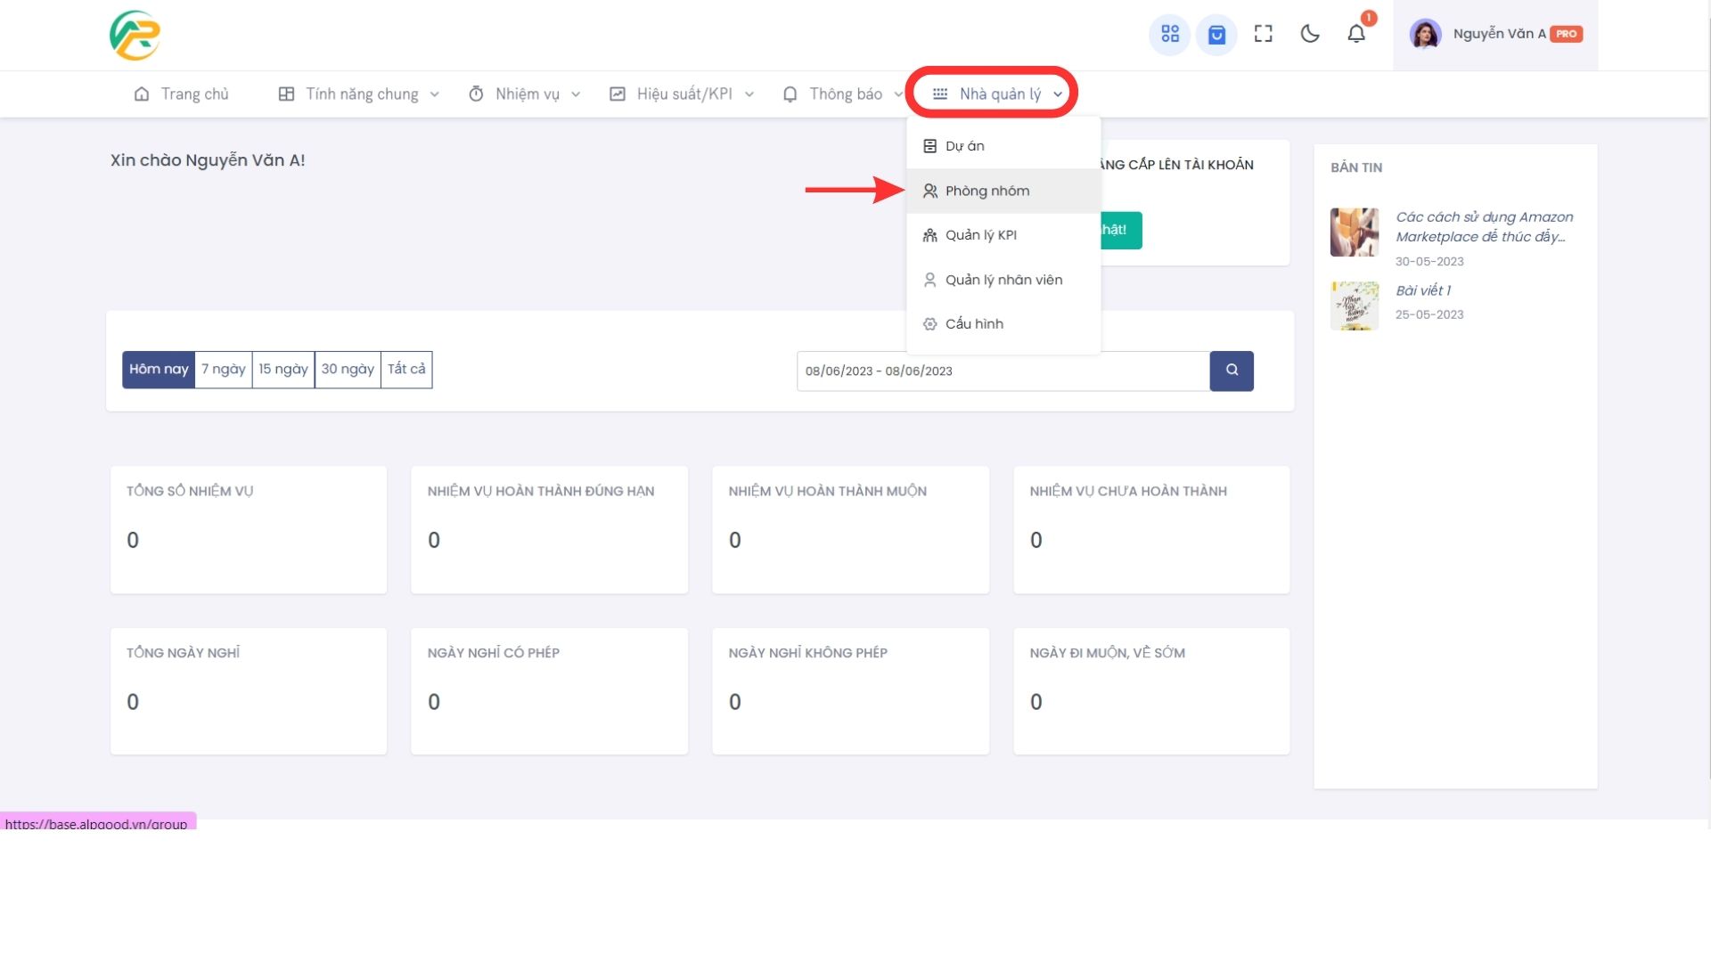
Task: Click the Nhiệm vụ timer icon
Action: tap(477, 94)
